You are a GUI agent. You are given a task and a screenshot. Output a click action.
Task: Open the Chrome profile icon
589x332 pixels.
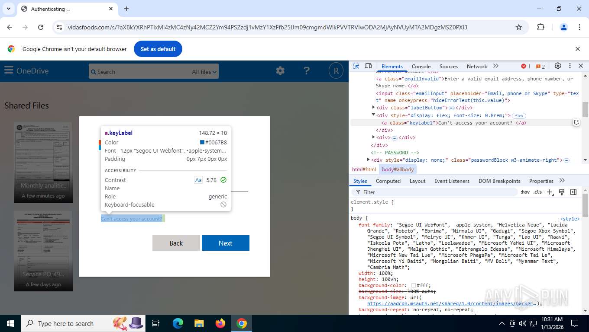click(x=564, y=27)
